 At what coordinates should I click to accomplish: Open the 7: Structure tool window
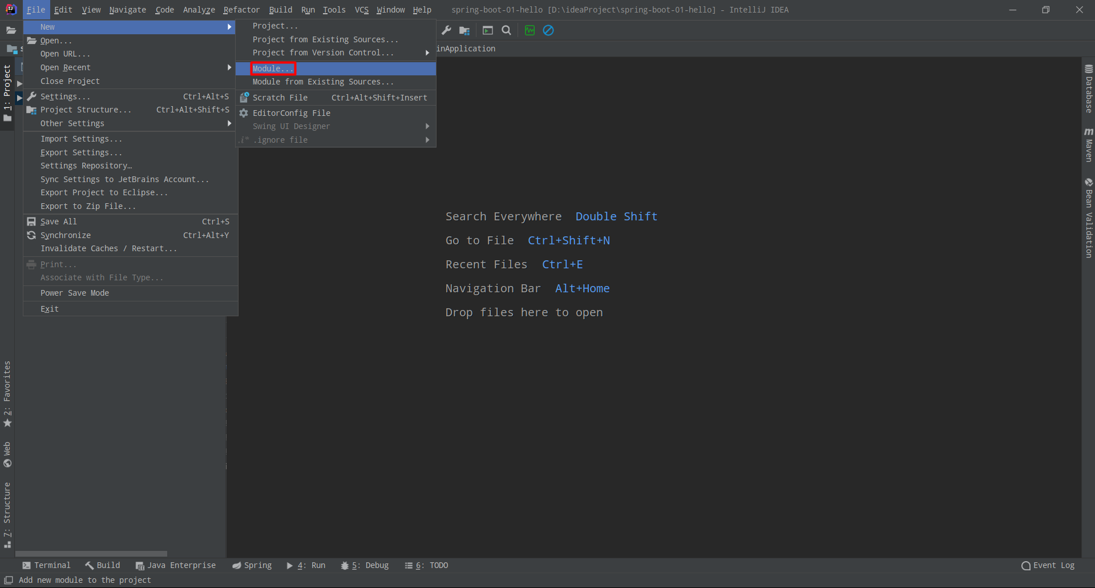click(7, 515)
